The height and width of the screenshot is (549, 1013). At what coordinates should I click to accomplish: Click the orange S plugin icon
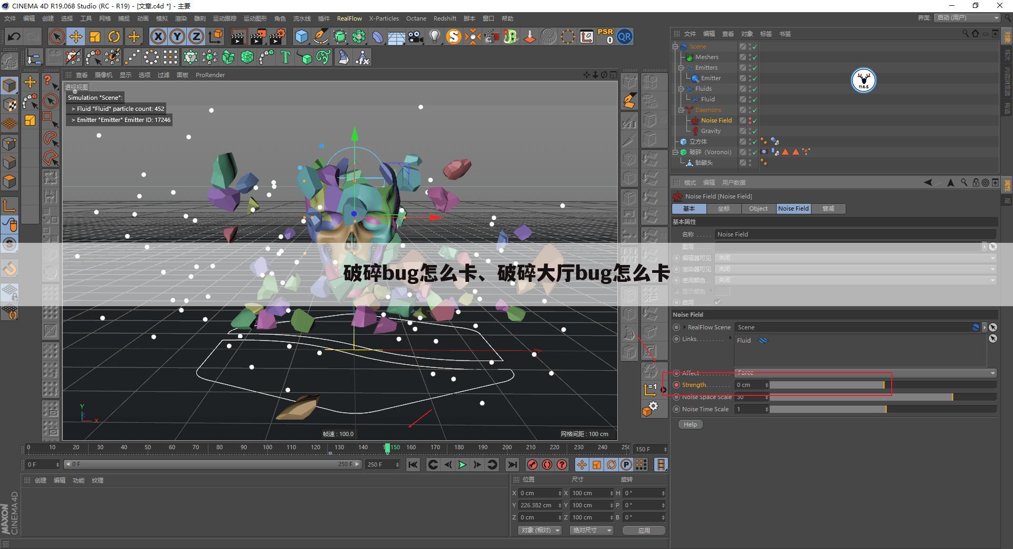coord(453,36)
